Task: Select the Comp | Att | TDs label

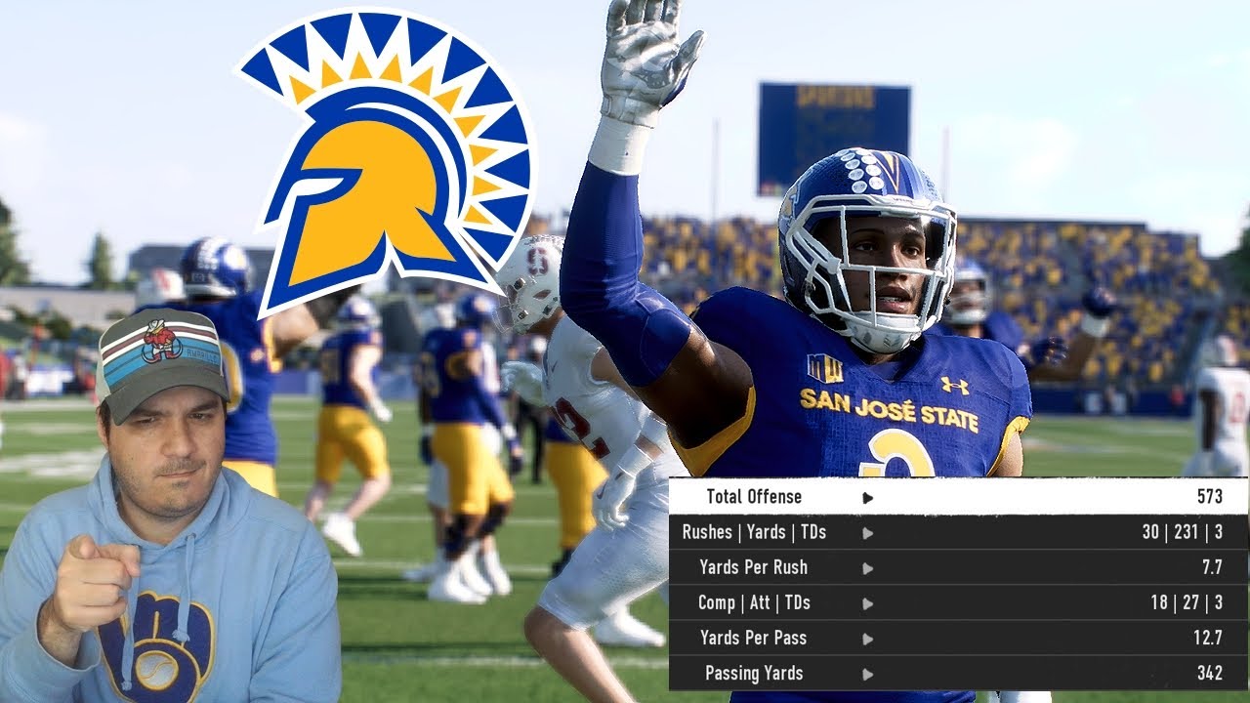Action: (x=754, y=602)
